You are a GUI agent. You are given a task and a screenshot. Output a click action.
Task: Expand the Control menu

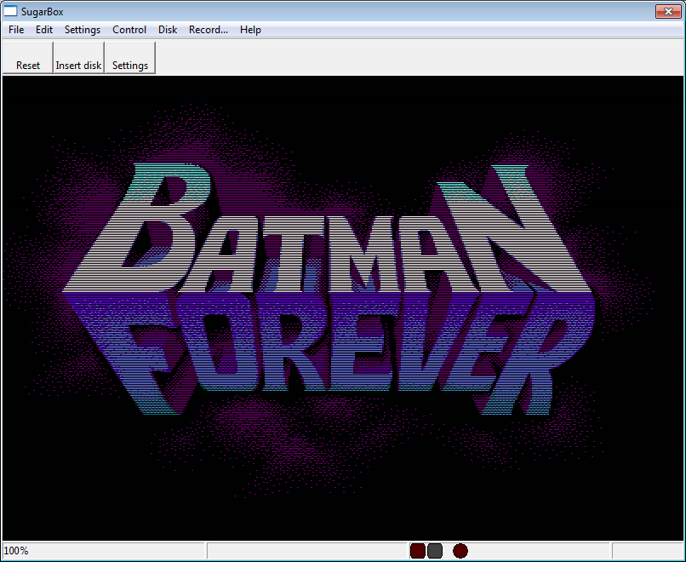[x=129, y=30]
